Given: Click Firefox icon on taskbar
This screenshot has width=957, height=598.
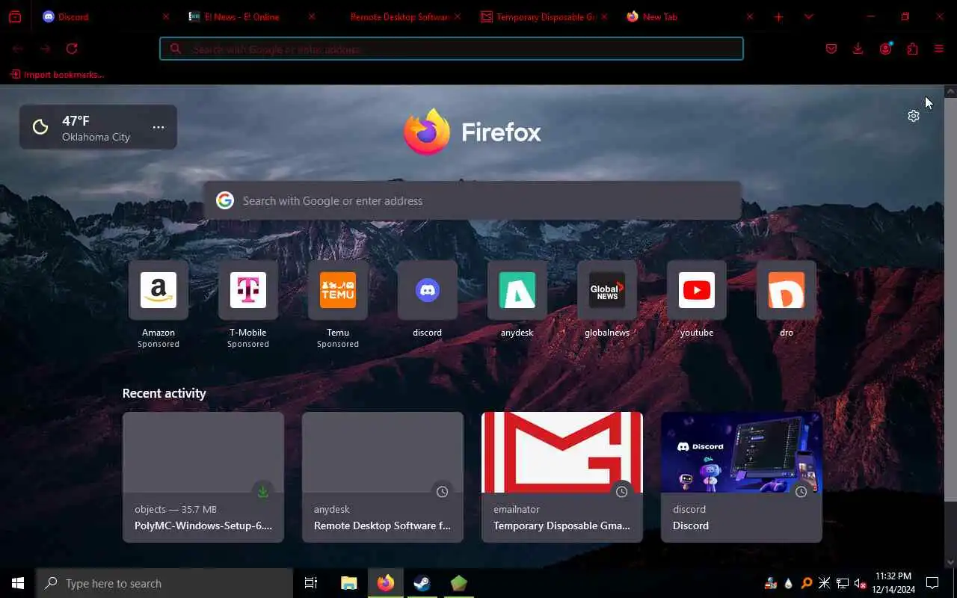Looking at the screenshot, I should coord(386,583).
